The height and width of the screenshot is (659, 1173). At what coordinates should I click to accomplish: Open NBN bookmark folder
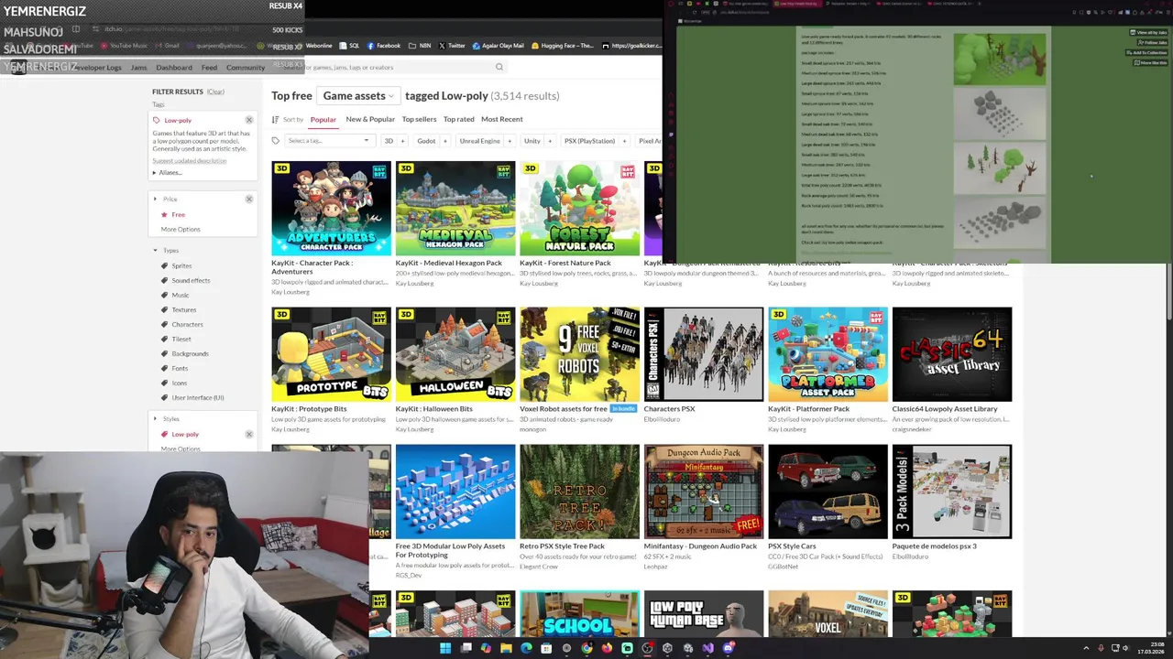(421, 45)
